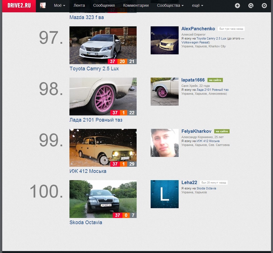Image resolution: width=273 pixels, height=253 pixels.
Task: Go to Лента in navigation
Action: 79,5
